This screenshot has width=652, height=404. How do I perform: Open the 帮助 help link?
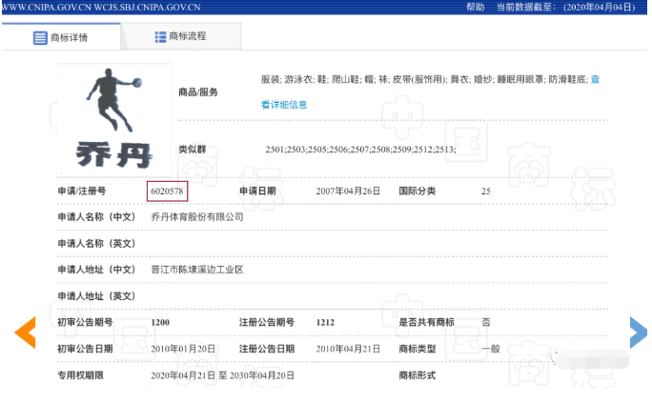[x=476, y=7]
